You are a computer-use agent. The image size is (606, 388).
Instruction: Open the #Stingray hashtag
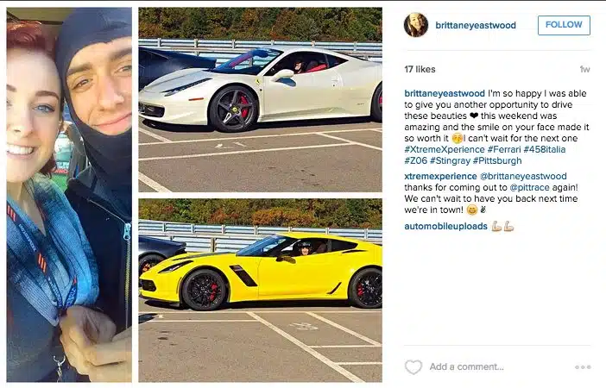(x=450, y=160)
